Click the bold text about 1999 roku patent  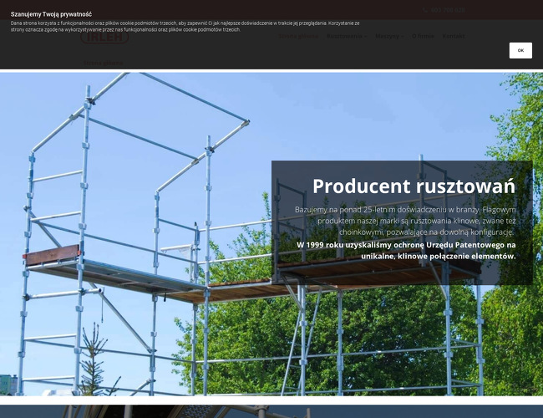[x=406, y=251]
